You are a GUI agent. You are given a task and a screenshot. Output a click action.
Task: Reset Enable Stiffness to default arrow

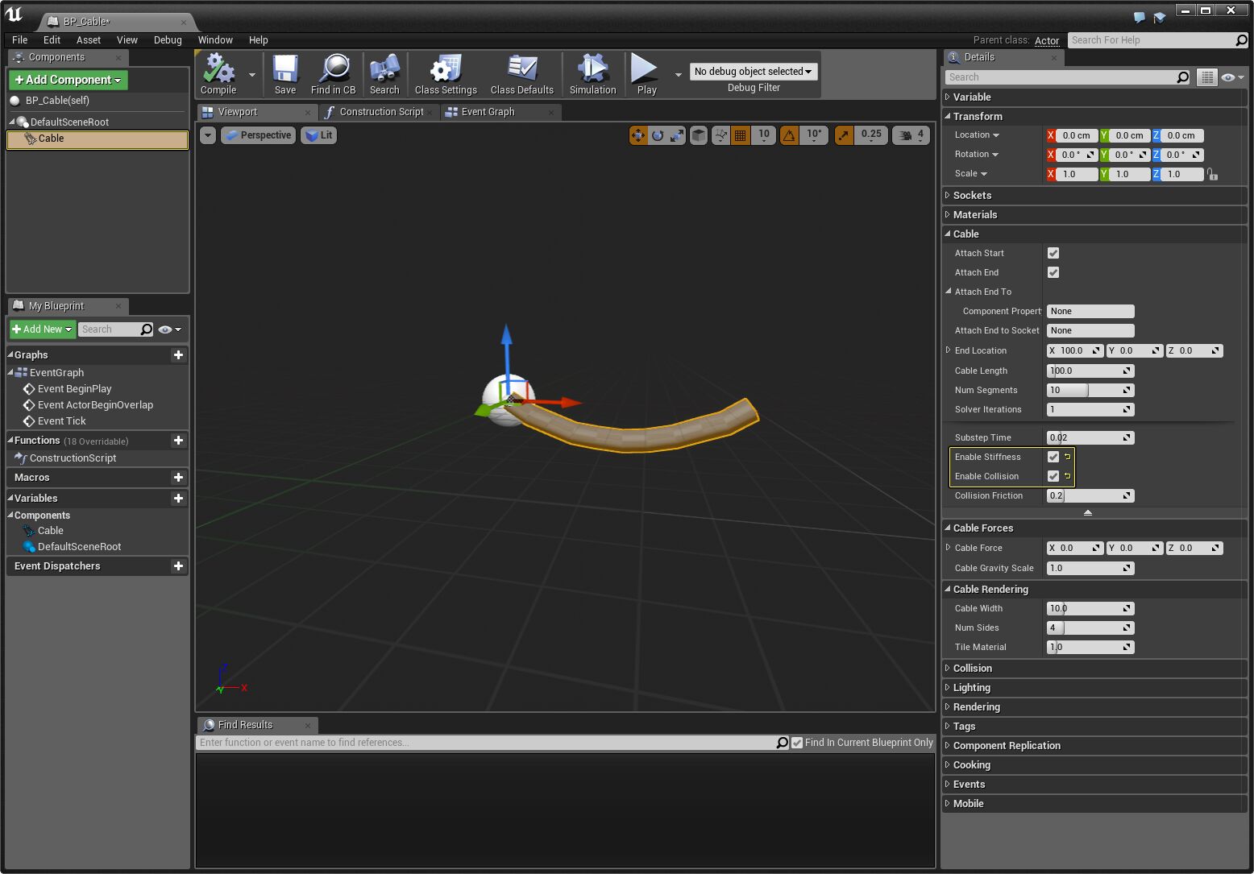1067,457
